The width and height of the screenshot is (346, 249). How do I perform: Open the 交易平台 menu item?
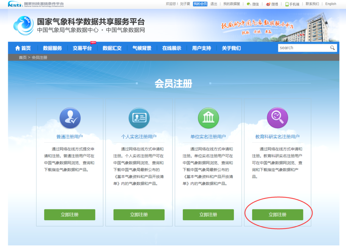pos(82,48)
